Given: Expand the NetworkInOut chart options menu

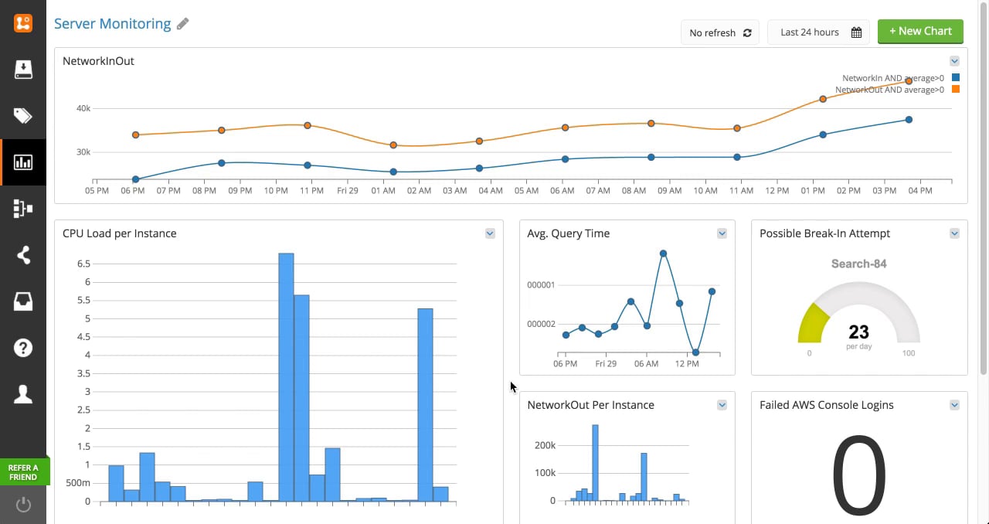Looking at the screenshot, I should point(954,61).
